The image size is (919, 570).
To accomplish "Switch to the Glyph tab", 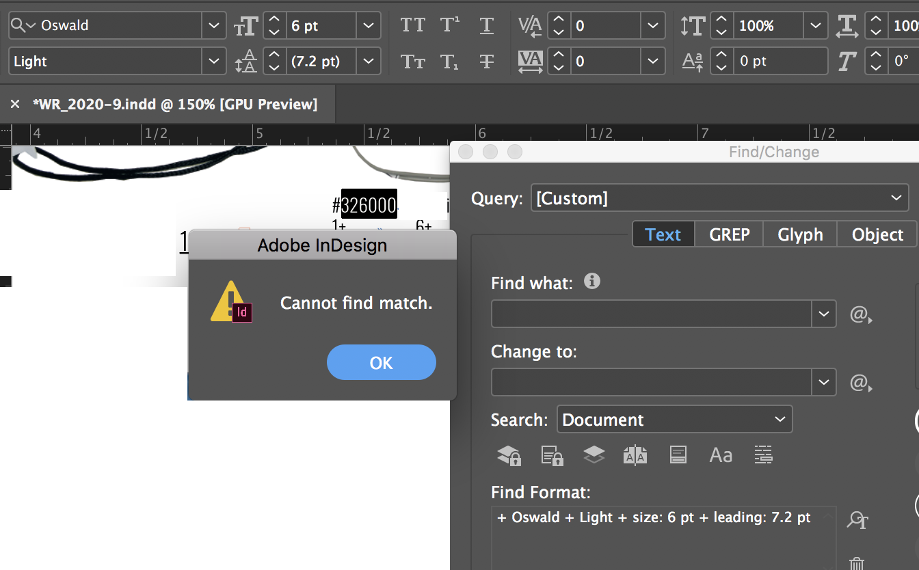I will [x=800, y=234].
